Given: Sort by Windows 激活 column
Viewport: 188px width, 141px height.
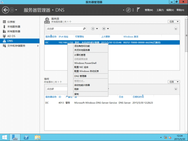Looking at the screenshot, I should pyautogui.click(x=131, y=37).
